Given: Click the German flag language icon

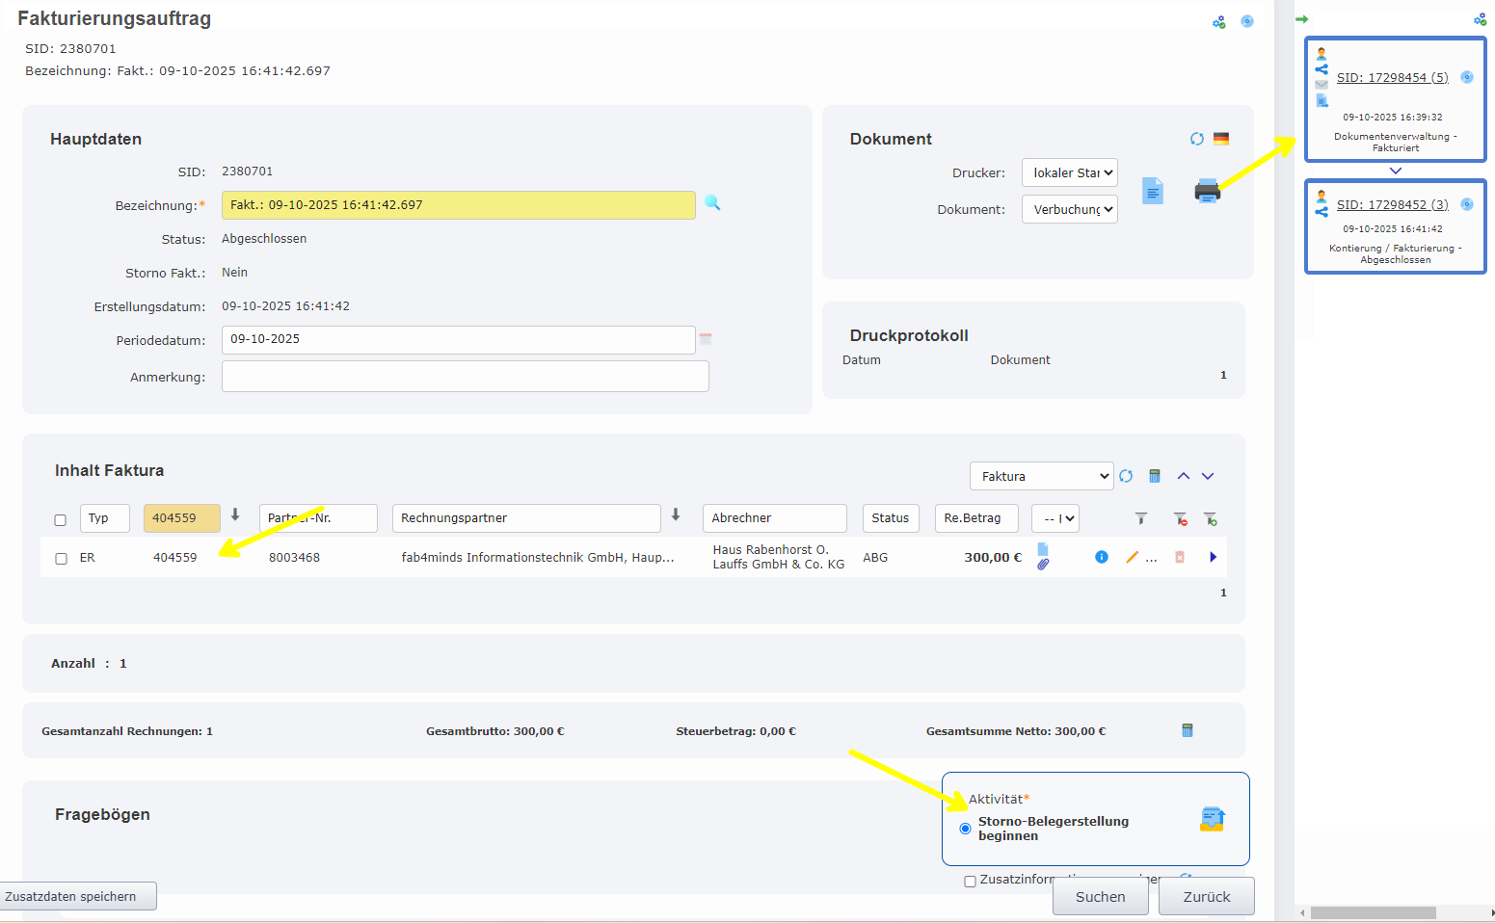Looking at the screenshot, I should pos(1221,139).
